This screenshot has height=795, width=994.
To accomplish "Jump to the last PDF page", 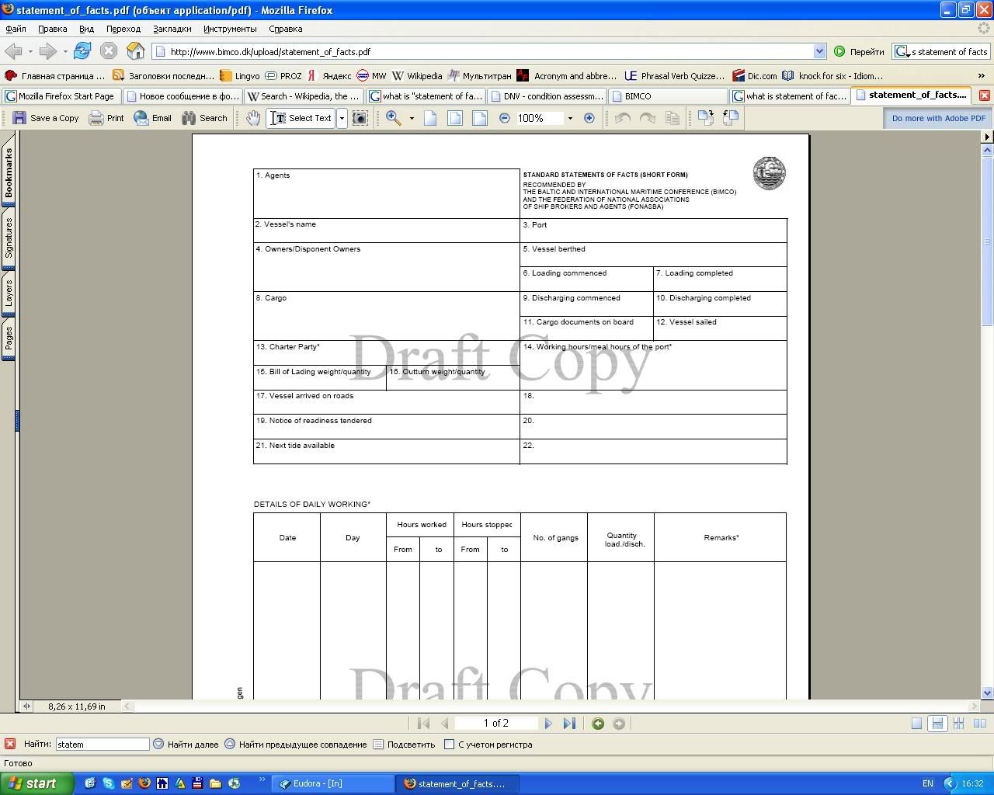I will click(569, 724).
